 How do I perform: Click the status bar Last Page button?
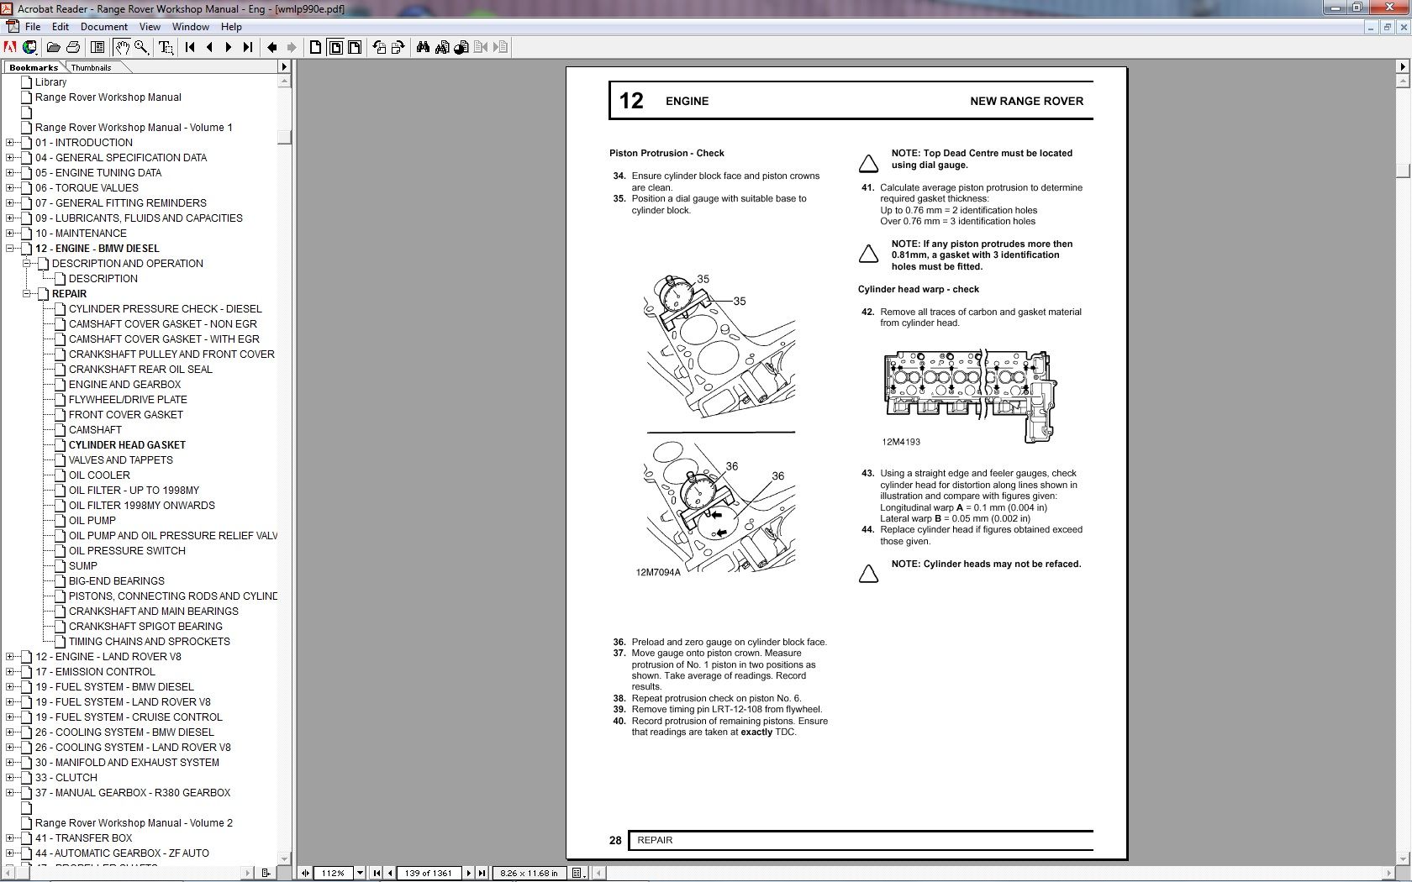pos(482,873)
